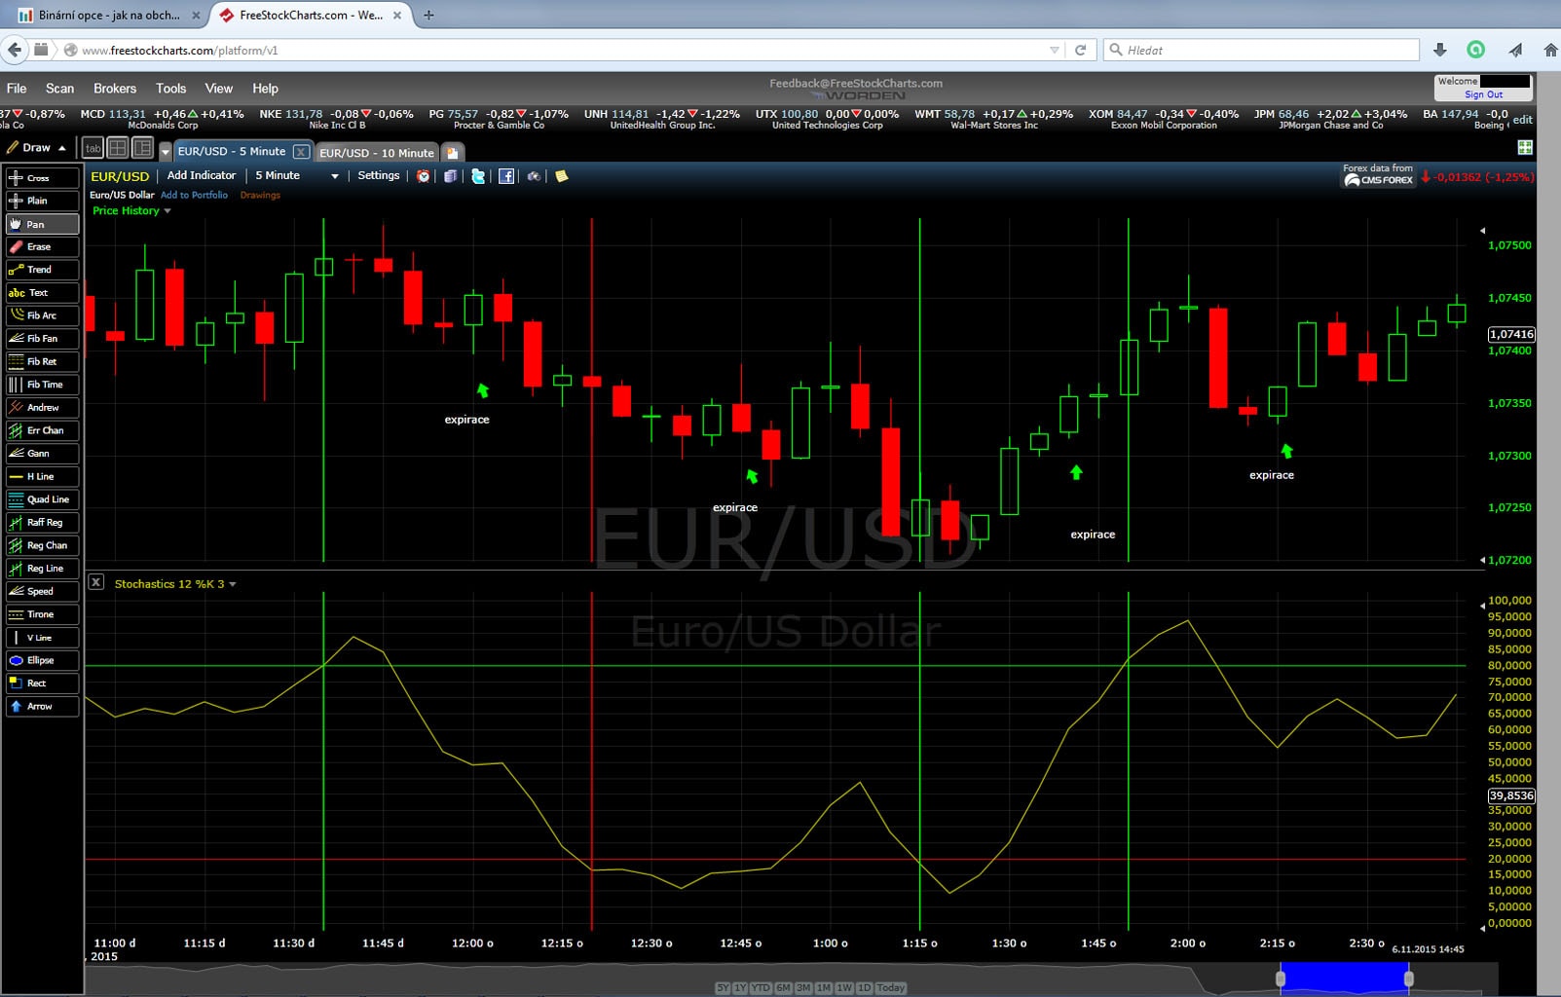This screenshot has height=997, width=1561.
Task: Select the Trend line tool
Action: [x=42, y=270]
